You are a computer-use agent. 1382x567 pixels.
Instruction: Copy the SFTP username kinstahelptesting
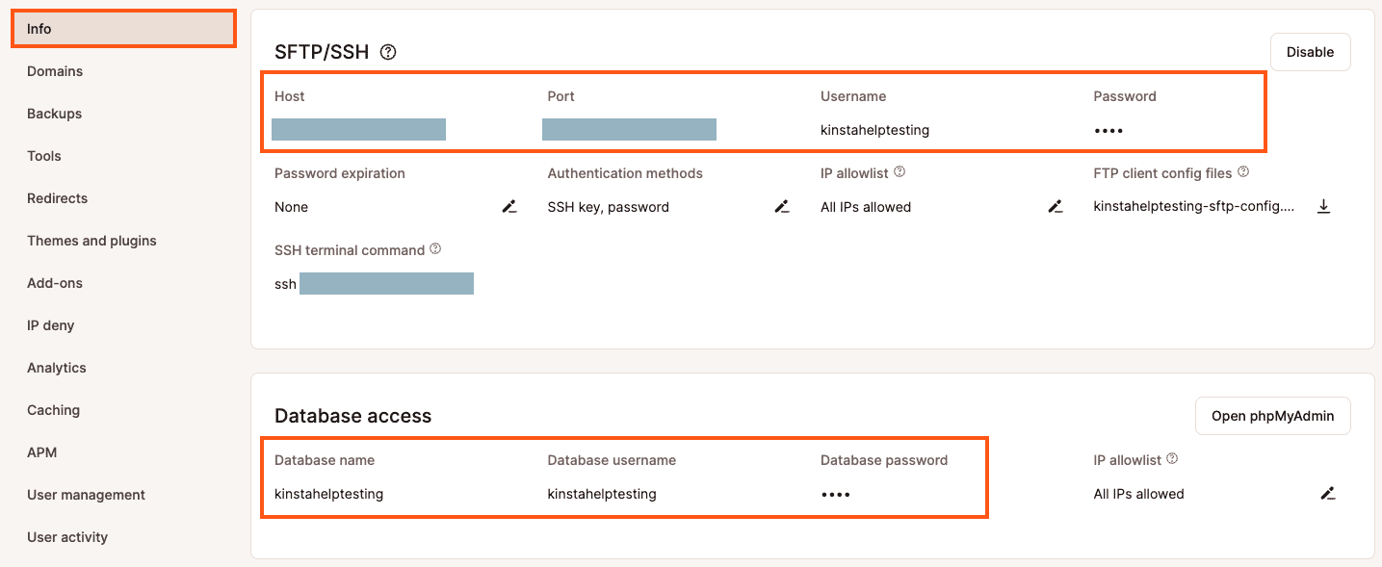[874, 130]
